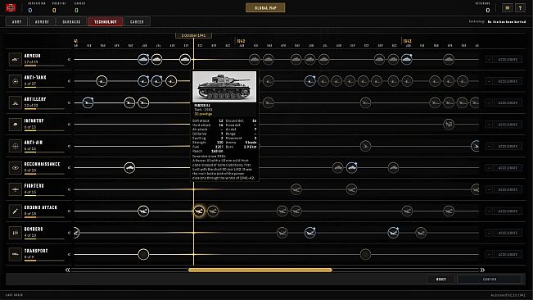Select Armour tech node at September 1941
Screen dimensions: 533x300
[x=185, y=60]
